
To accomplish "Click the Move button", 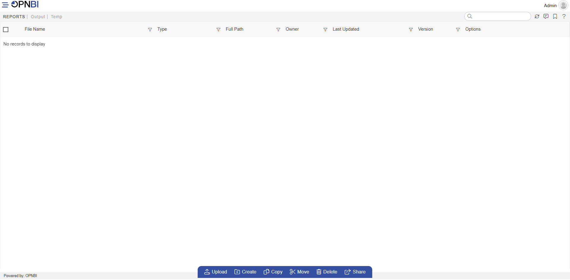I will tap(300, 272).
